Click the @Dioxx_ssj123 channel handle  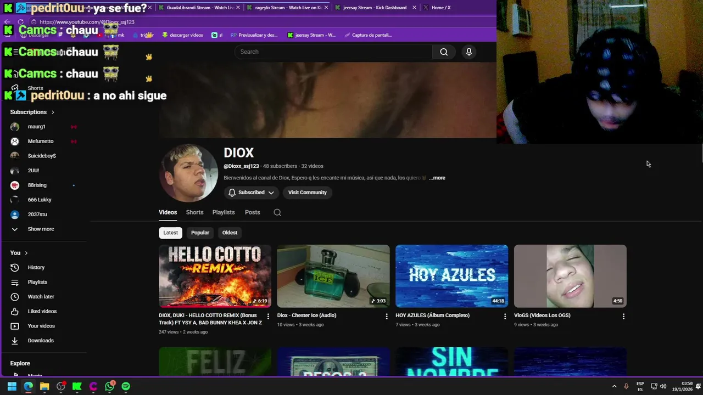click(241, 166)
